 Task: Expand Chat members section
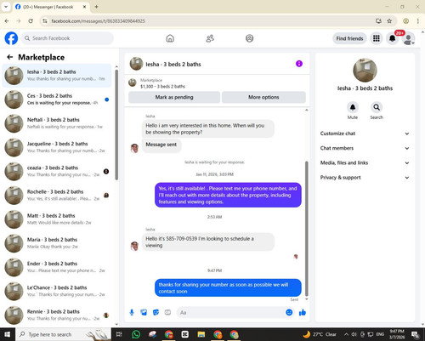tap(365, 148)
